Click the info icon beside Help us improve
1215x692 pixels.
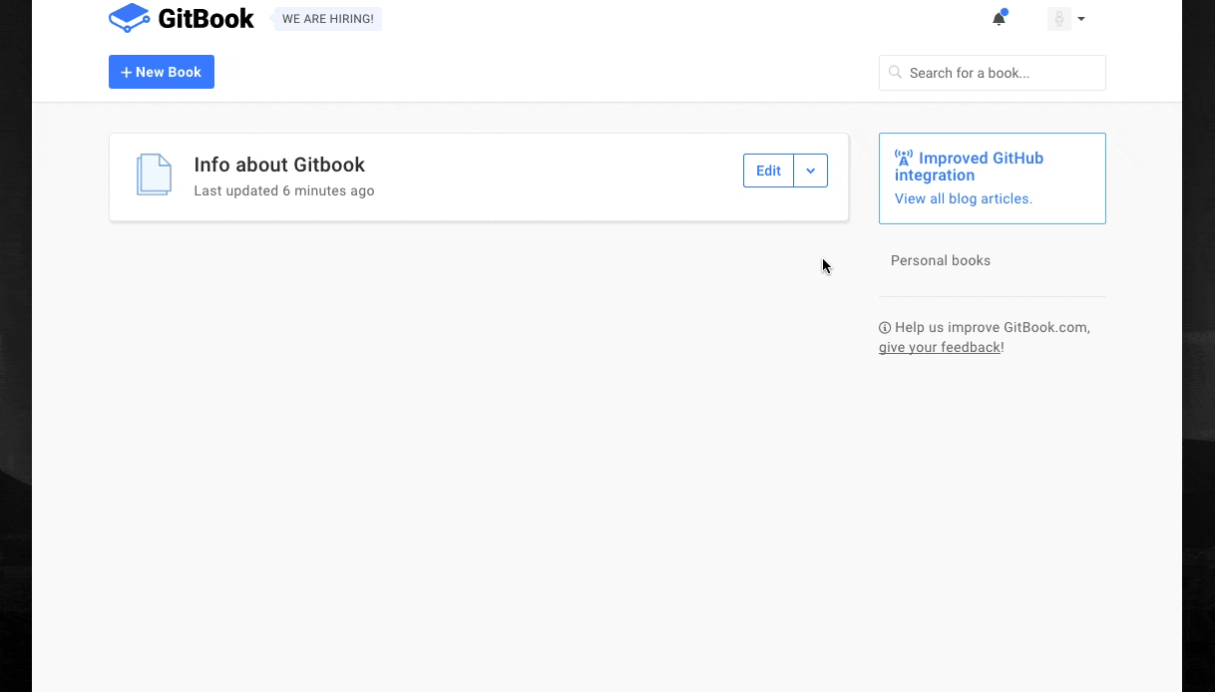pyautogui.click(x=885, y=327)
